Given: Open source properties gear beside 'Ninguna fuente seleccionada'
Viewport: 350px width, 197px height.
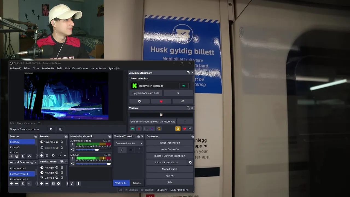Looking at the screenshot, I should (51, 129).
